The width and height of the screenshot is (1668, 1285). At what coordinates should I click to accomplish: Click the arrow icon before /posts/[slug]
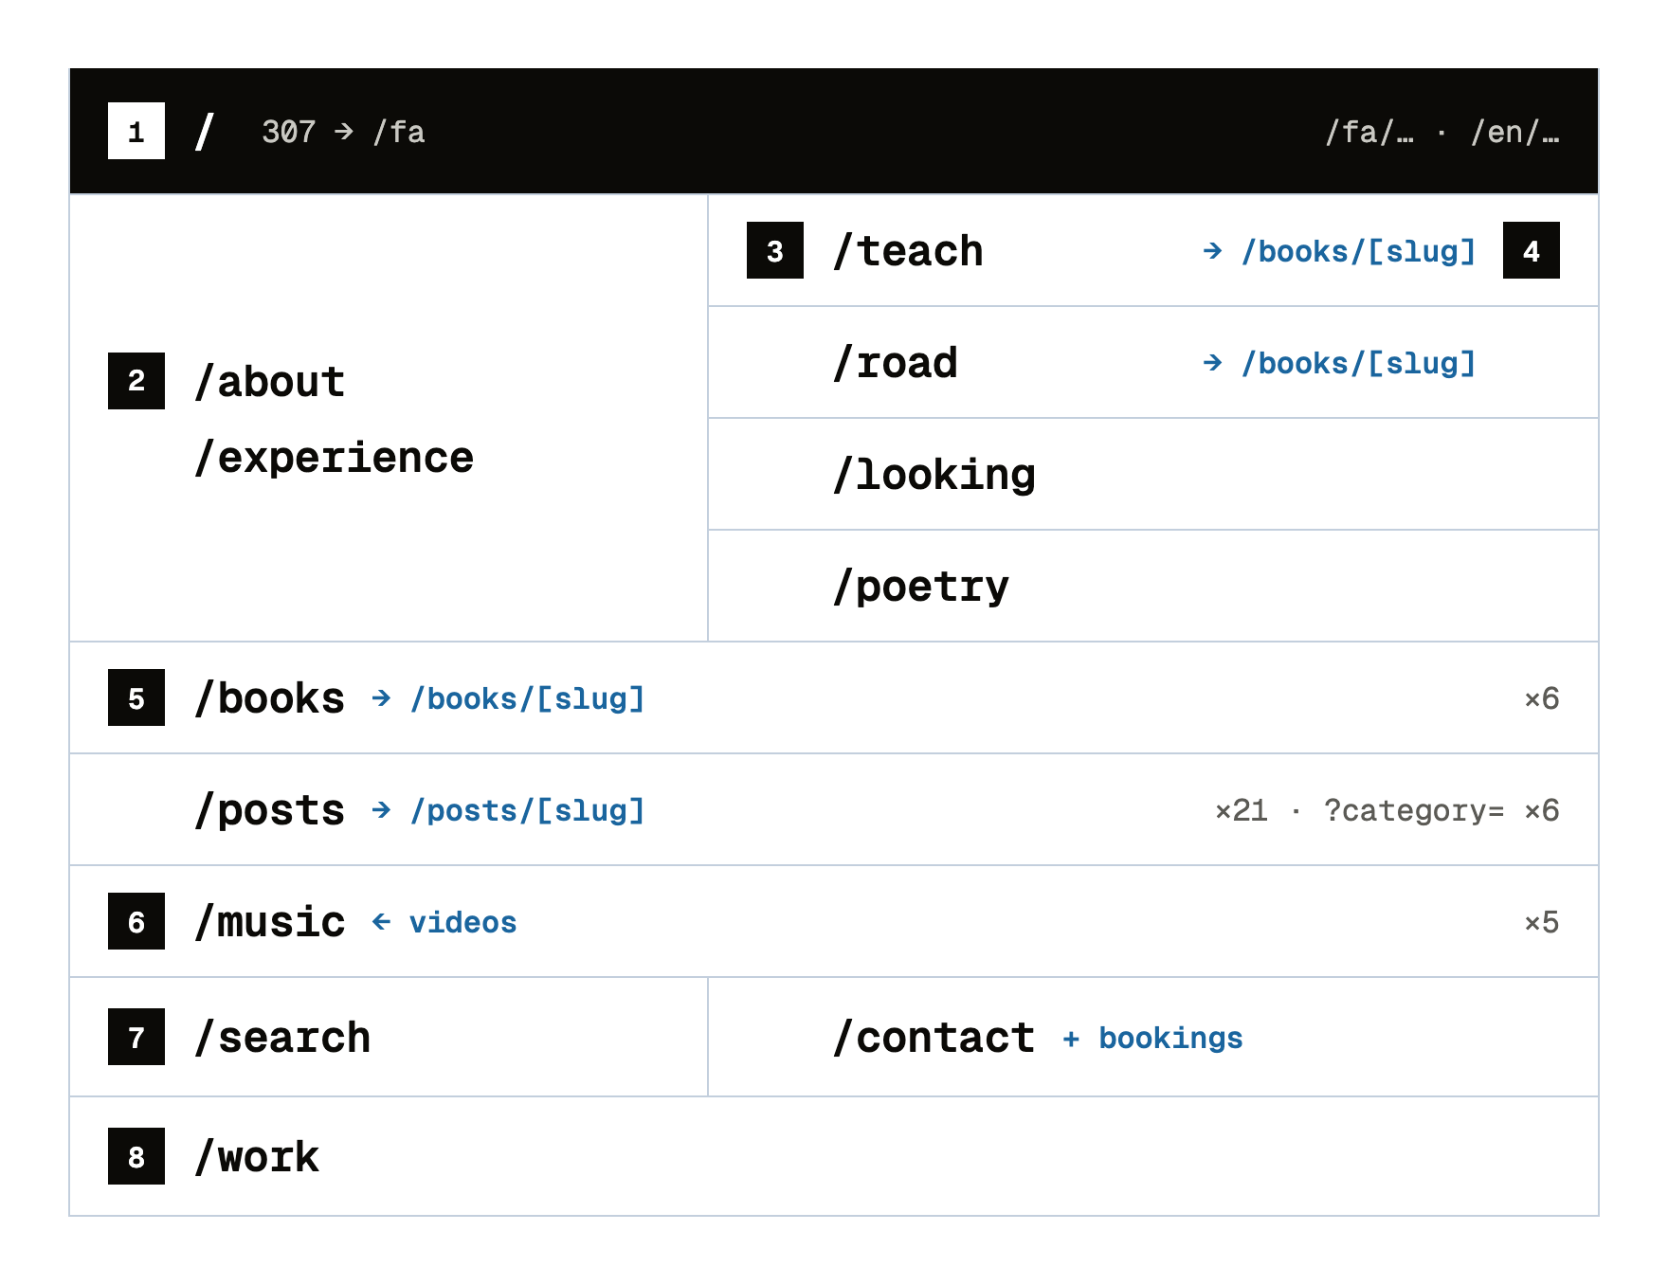pos(381,810)
